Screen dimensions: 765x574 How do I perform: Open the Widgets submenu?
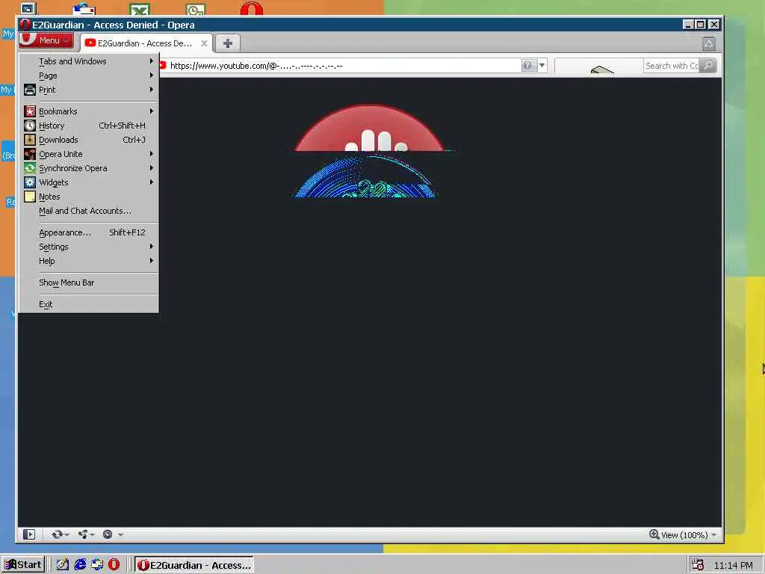coord(88,182)
